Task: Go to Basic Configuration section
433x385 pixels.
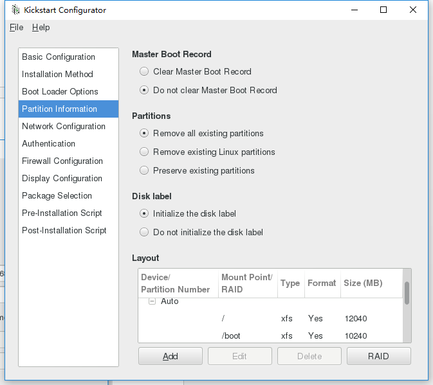Action: tap(59, 57)
